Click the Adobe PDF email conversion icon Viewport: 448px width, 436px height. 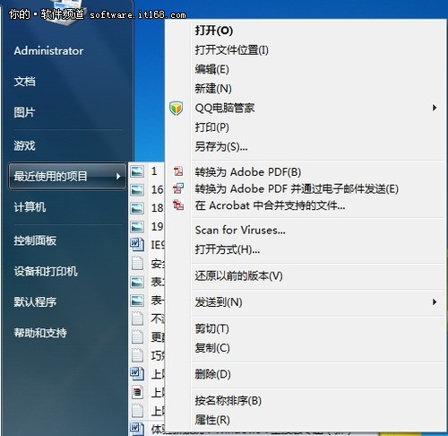(178, 188)
